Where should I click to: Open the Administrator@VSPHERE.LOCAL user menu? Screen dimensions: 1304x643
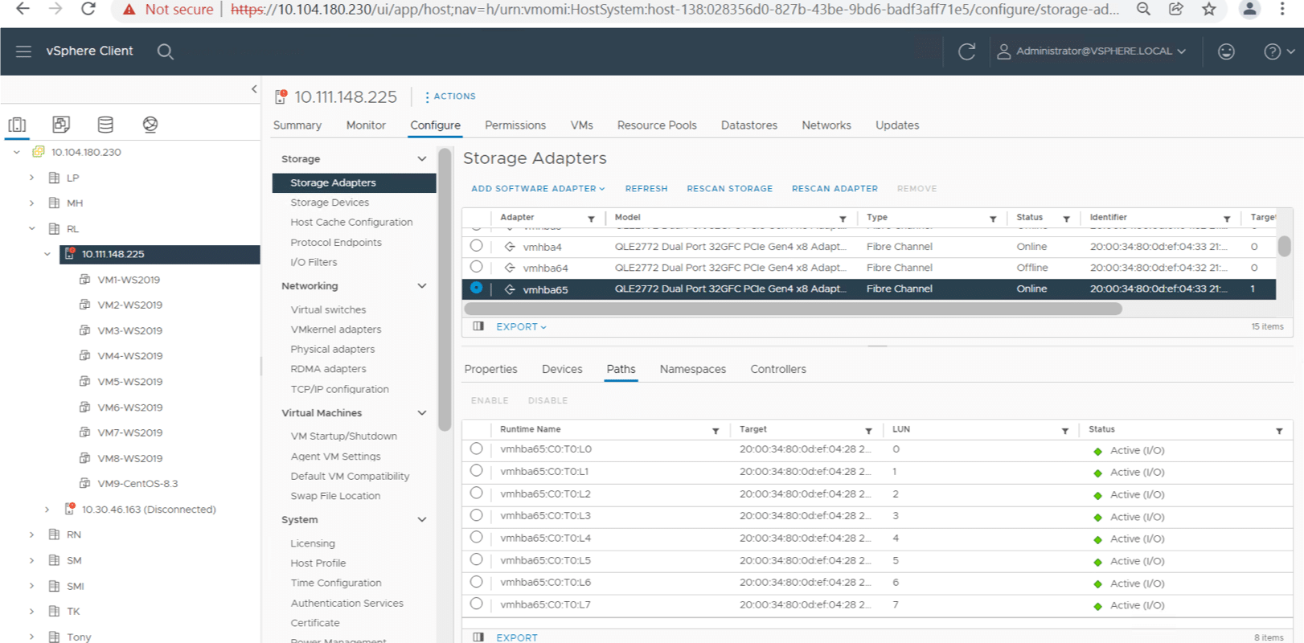(x=1092, y=51)
